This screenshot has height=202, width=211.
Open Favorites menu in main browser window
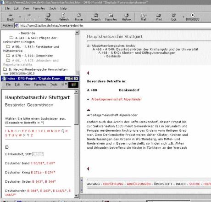[x=39, y=8]
